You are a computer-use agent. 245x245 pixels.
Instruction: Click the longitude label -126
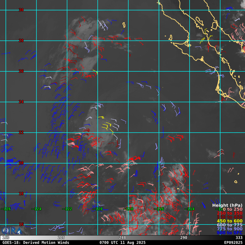coord(6,209)
